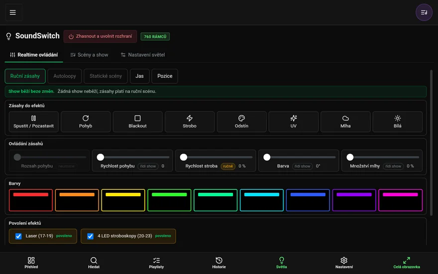438x274 pixels.
Task: Click Zhasnout a uvolnit rozhraní button
Action: click(x=100, y=36)
